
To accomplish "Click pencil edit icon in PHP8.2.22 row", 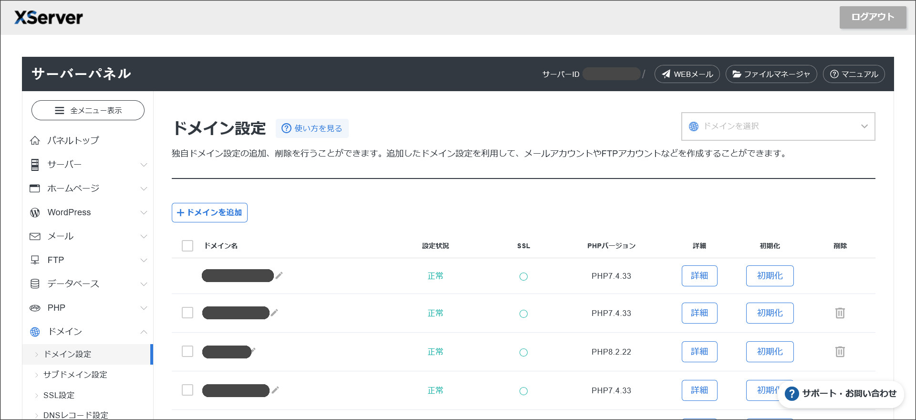I will pyautogui.click(x=253, y=351).
